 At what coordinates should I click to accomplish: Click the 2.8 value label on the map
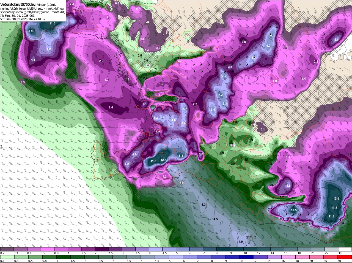244,42
